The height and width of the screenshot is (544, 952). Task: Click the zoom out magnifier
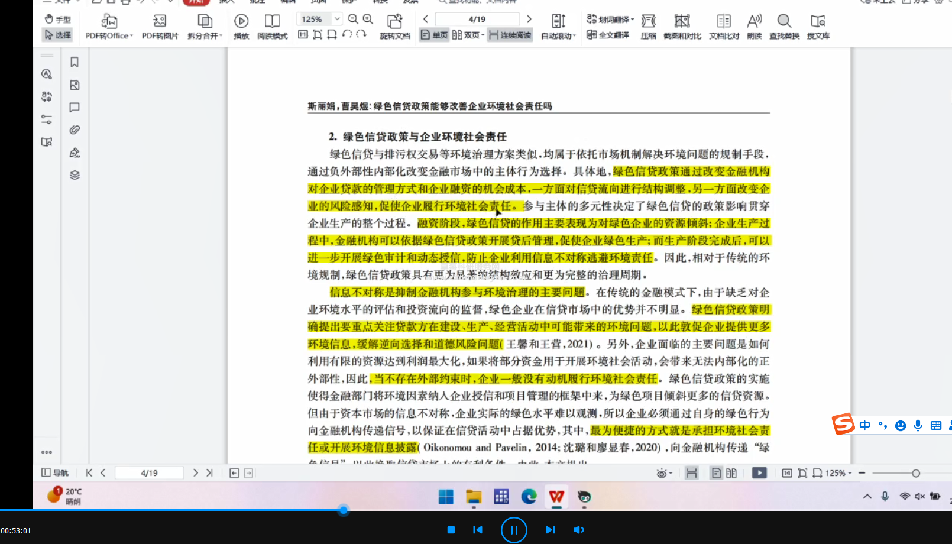point(353,19)
